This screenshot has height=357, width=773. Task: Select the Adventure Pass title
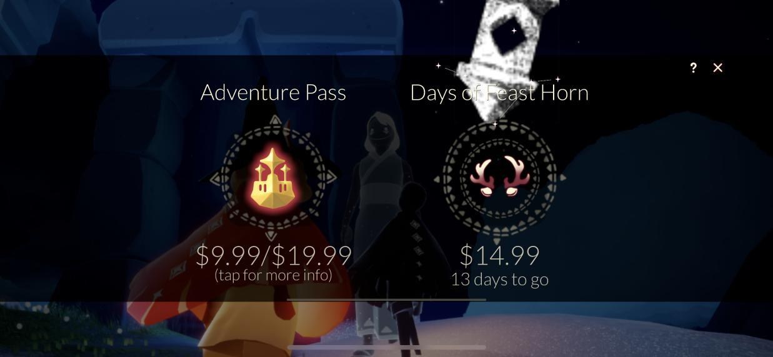coord(273,92)
